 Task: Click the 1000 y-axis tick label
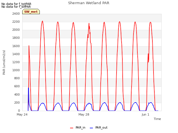[16, 70]
